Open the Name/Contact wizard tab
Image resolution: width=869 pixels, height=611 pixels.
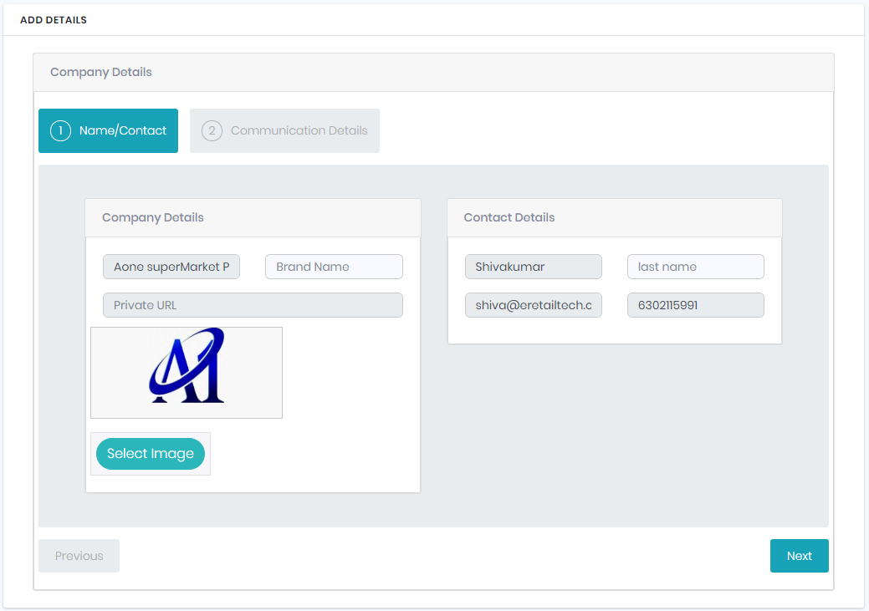click(122, 130)
